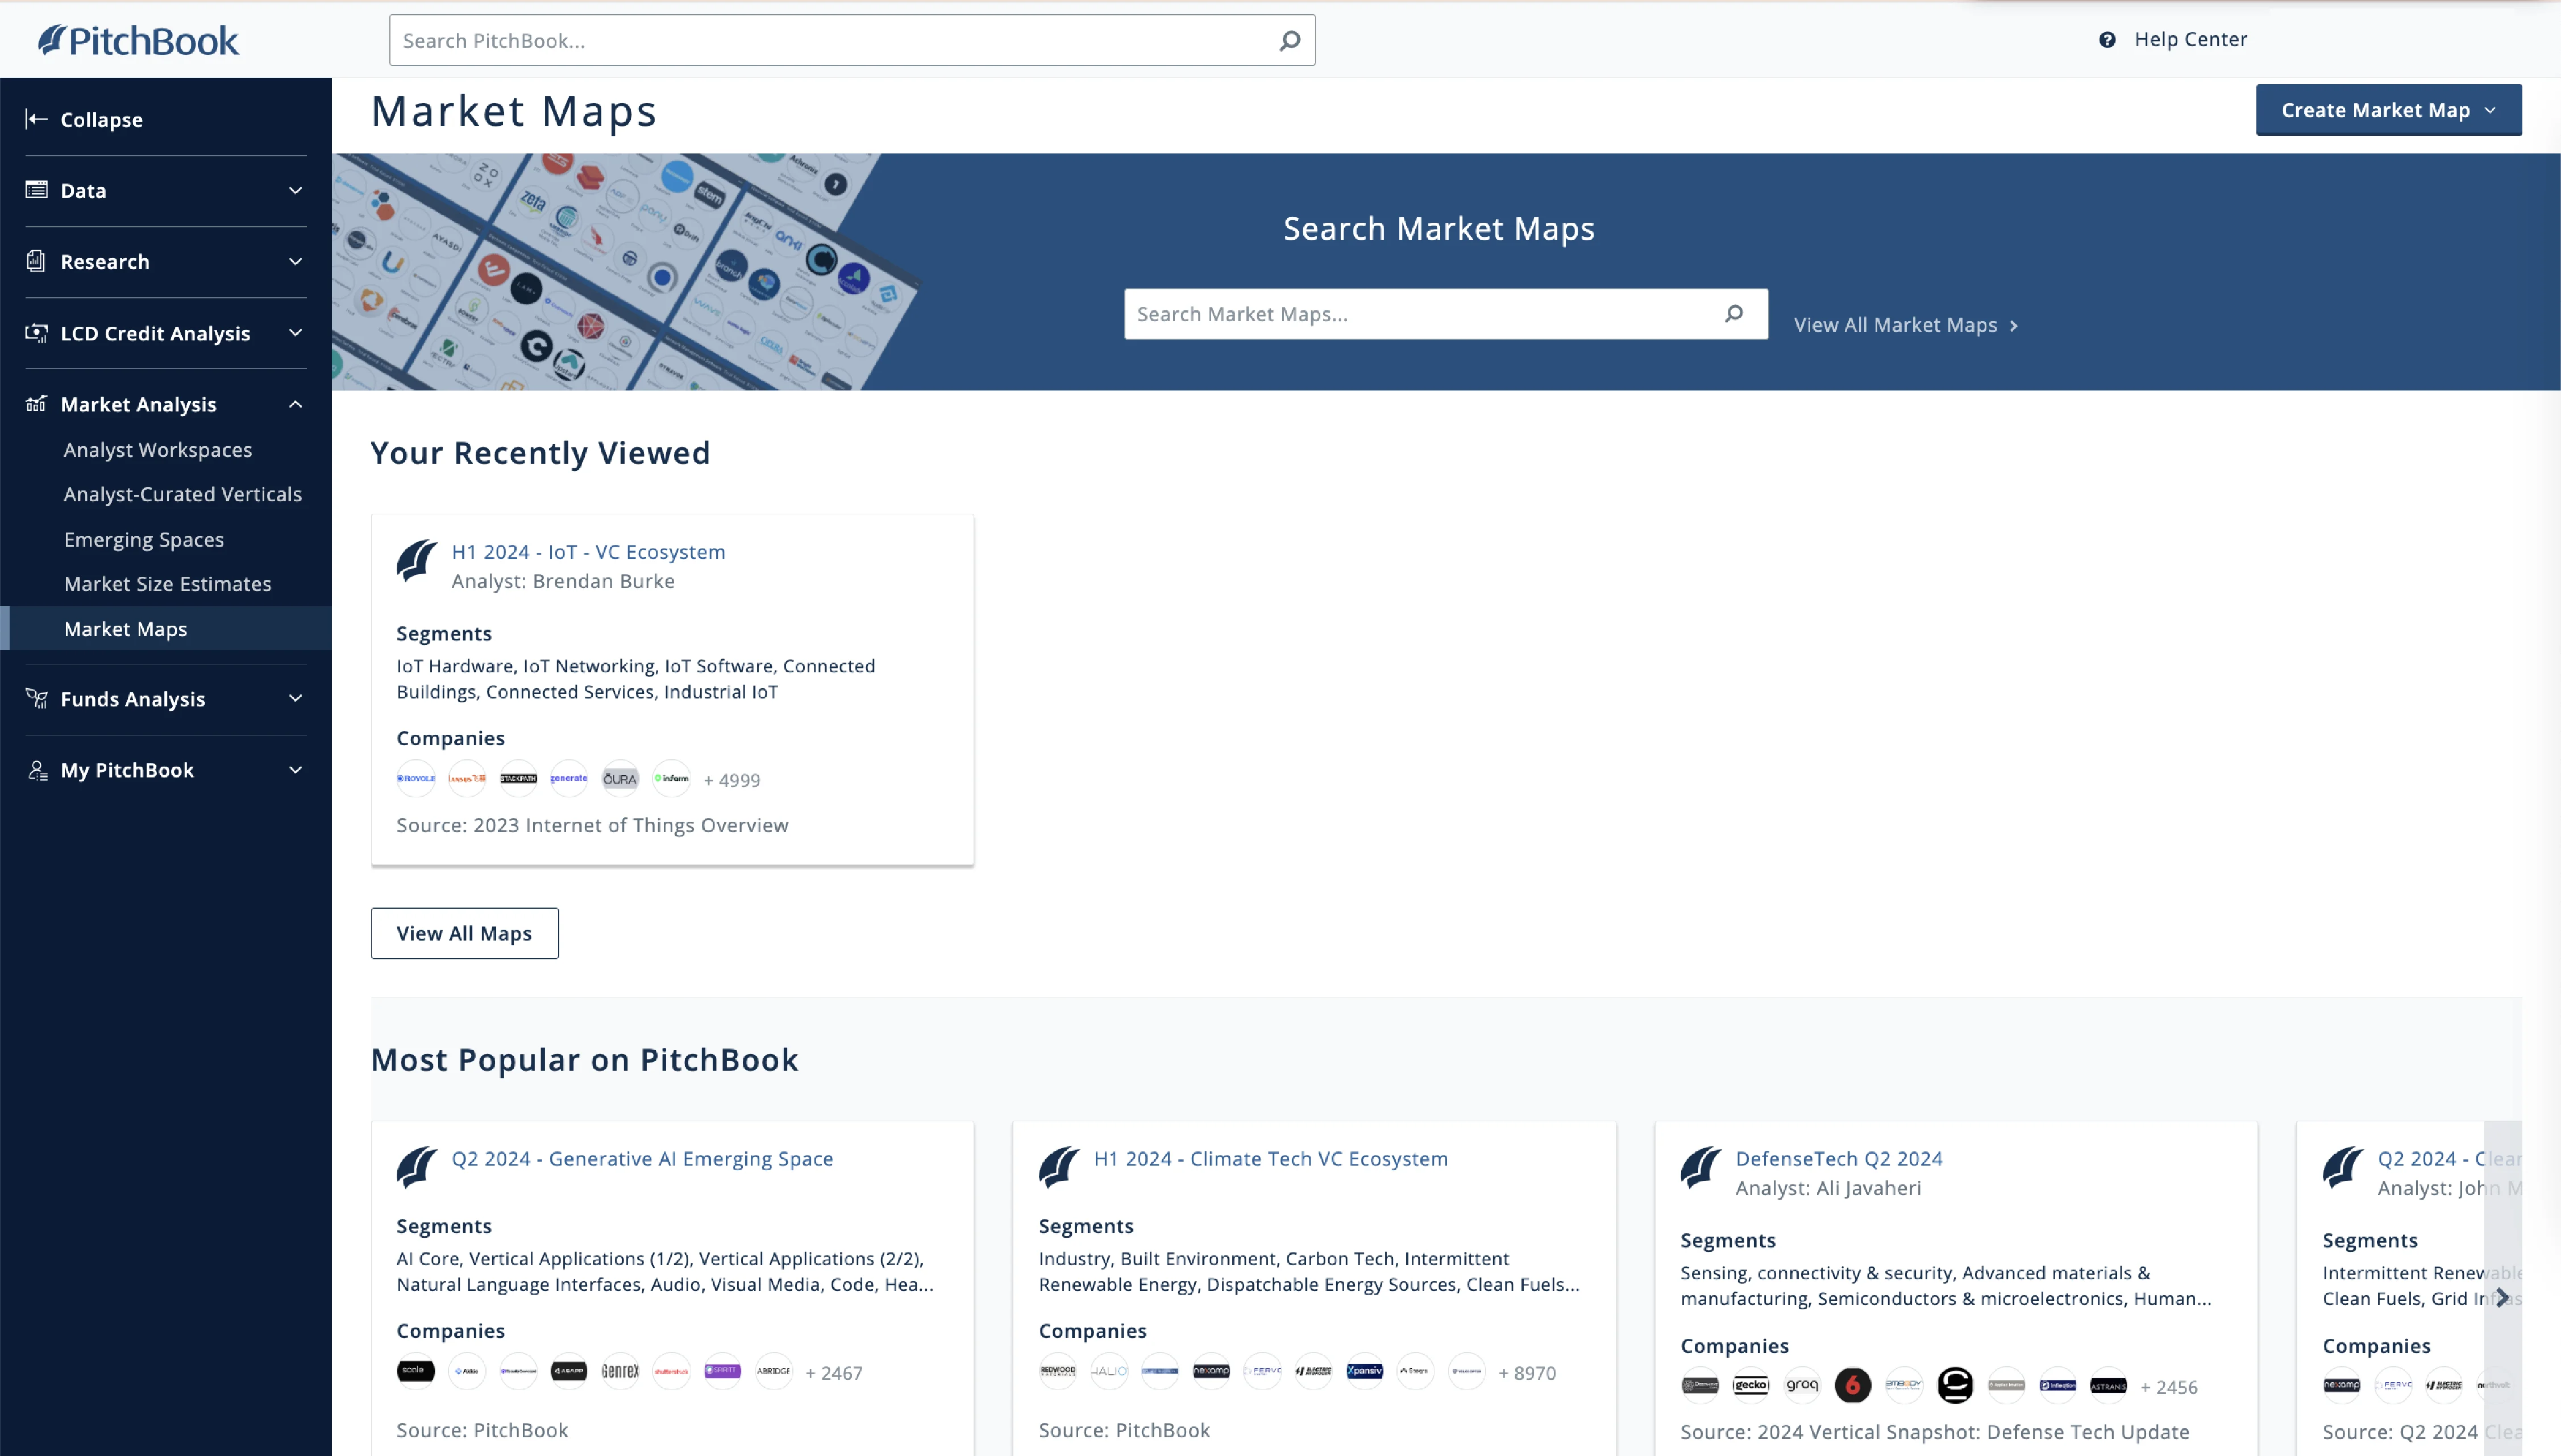Screen dimensions: 2561x1456
Task: Click 'Source: 2024 Vertical Snapshot: Defense Tech Update'
Action: [1935, 1432]
